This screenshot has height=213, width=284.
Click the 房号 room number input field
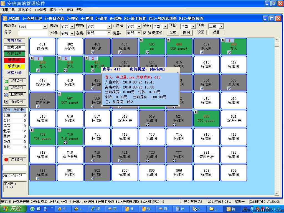coord(32,33)
